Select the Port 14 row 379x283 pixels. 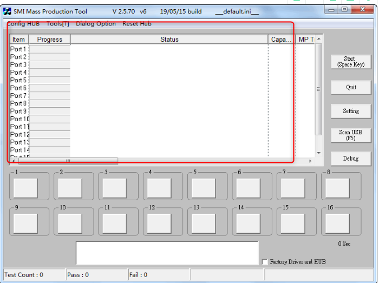point(162,150)
